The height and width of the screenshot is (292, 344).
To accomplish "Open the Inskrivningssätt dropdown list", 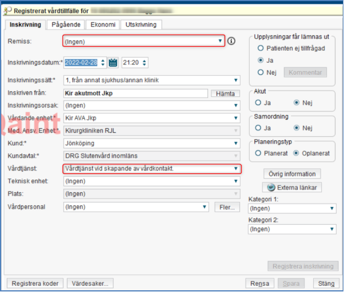I will (236, 80).
